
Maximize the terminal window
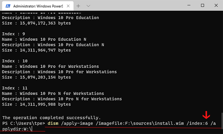point(203,5)
